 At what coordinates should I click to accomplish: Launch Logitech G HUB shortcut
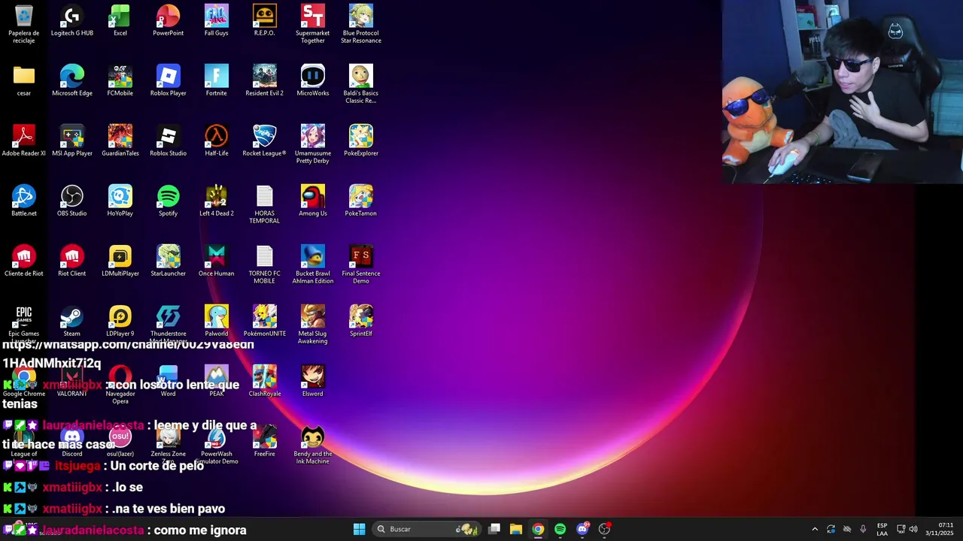point(72,21)
